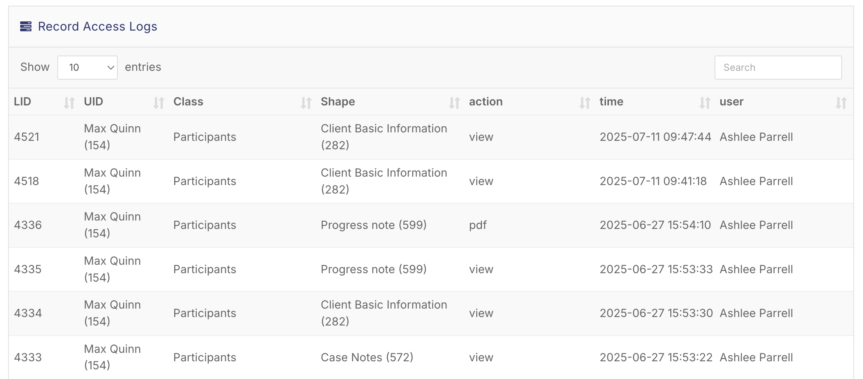The width and height of the screenshot is (863, 379).
Task: Click the Shape column header label
Action: point(338,102)
